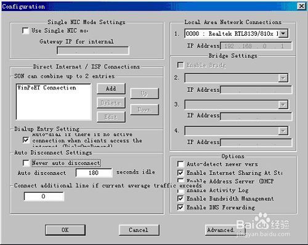308x245 pixels.
Task: Uncheck Enable DNS Forwarding
Action: (180, 207)
